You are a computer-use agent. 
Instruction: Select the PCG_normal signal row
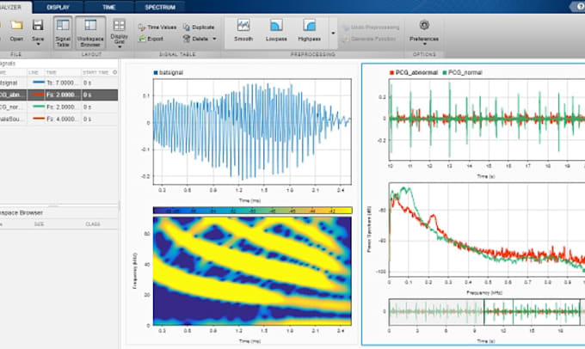[x=59, y=107]
